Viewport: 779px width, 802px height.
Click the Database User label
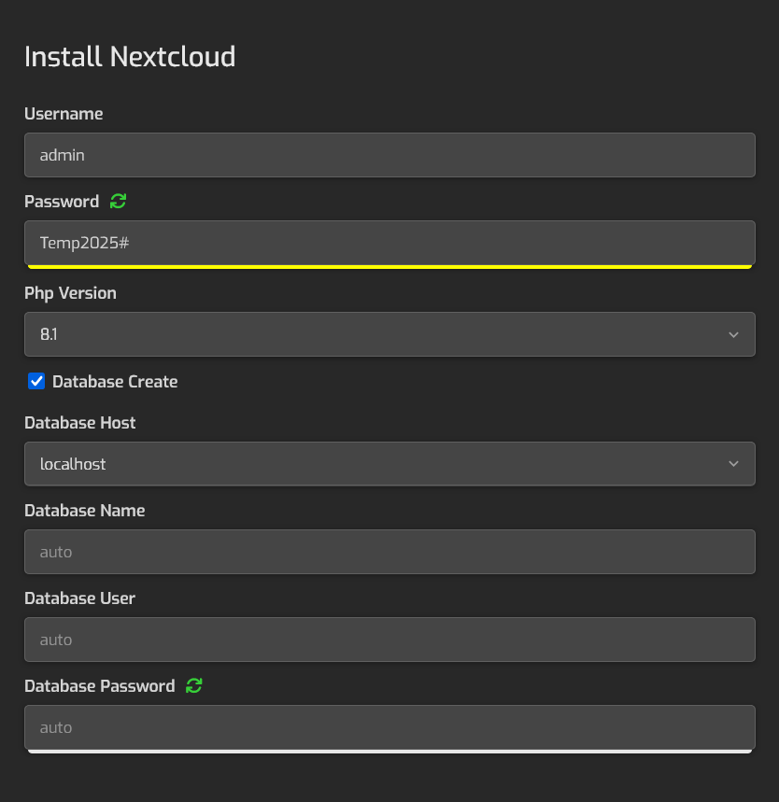pos(79,598)
